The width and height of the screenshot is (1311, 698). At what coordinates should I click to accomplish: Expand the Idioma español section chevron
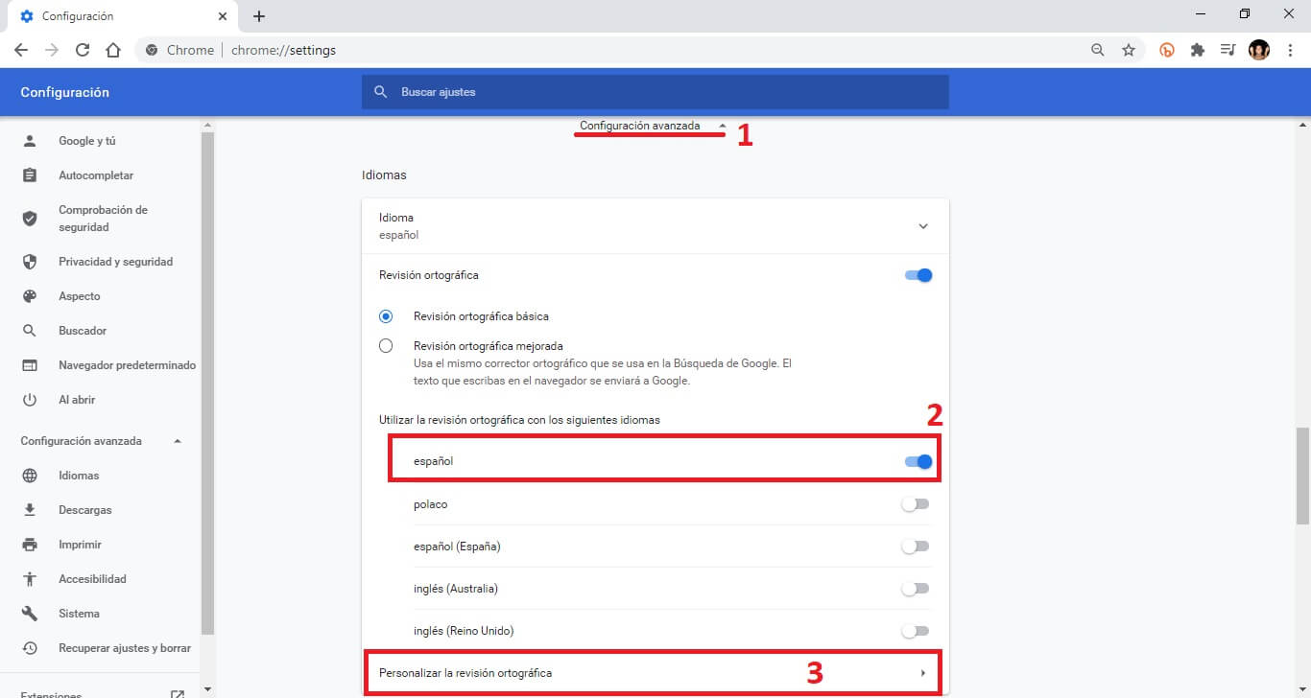pos(923,226)
